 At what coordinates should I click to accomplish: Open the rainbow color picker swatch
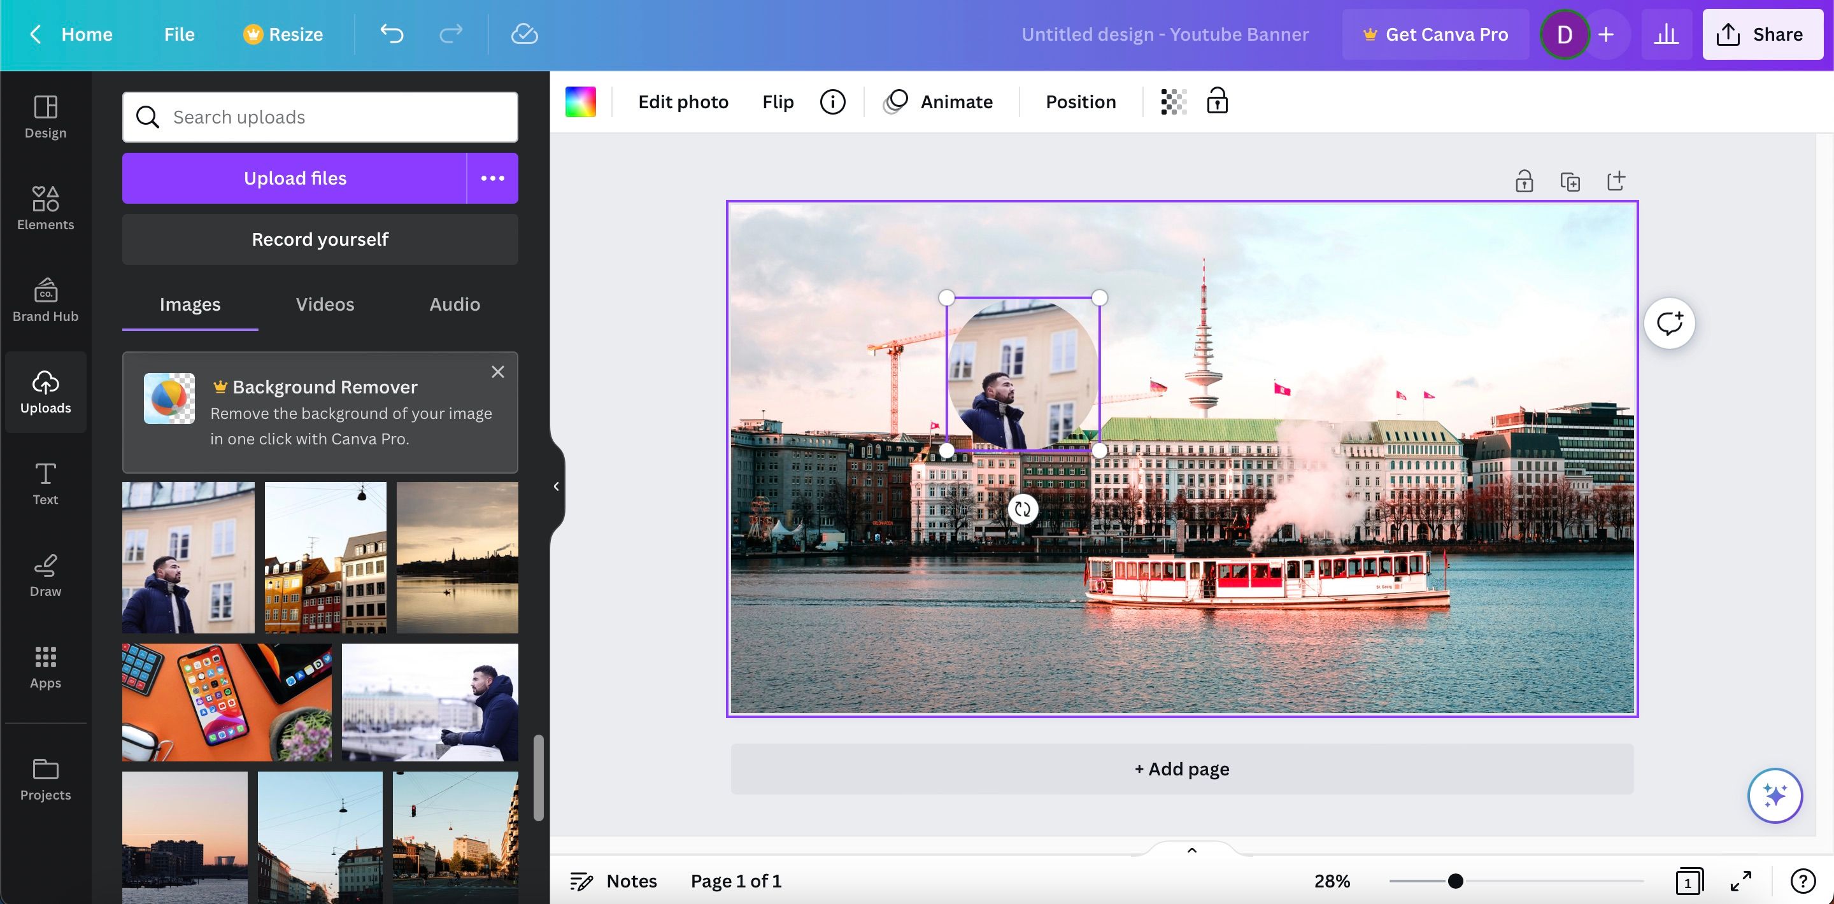coord(580,101)
